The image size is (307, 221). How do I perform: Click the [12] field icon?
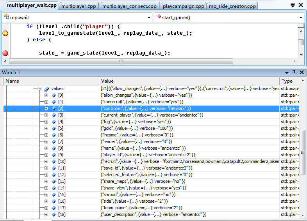(x=54, y=175)
